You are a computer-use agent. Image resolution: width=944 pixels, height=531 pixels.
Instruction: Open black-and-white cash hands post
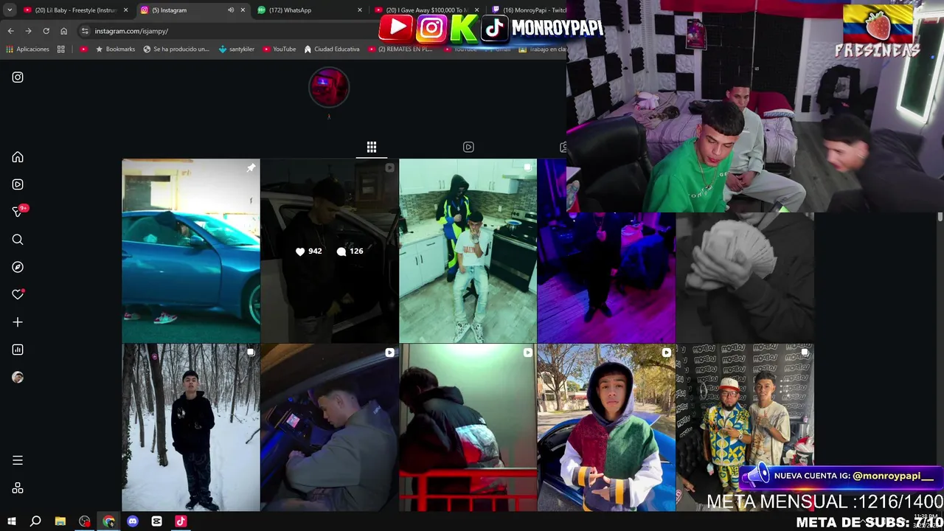[745, 278]
